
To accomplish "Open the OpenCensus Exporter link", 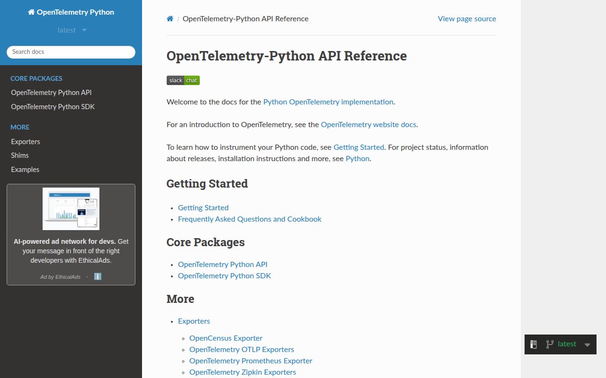I will point(226,338).
